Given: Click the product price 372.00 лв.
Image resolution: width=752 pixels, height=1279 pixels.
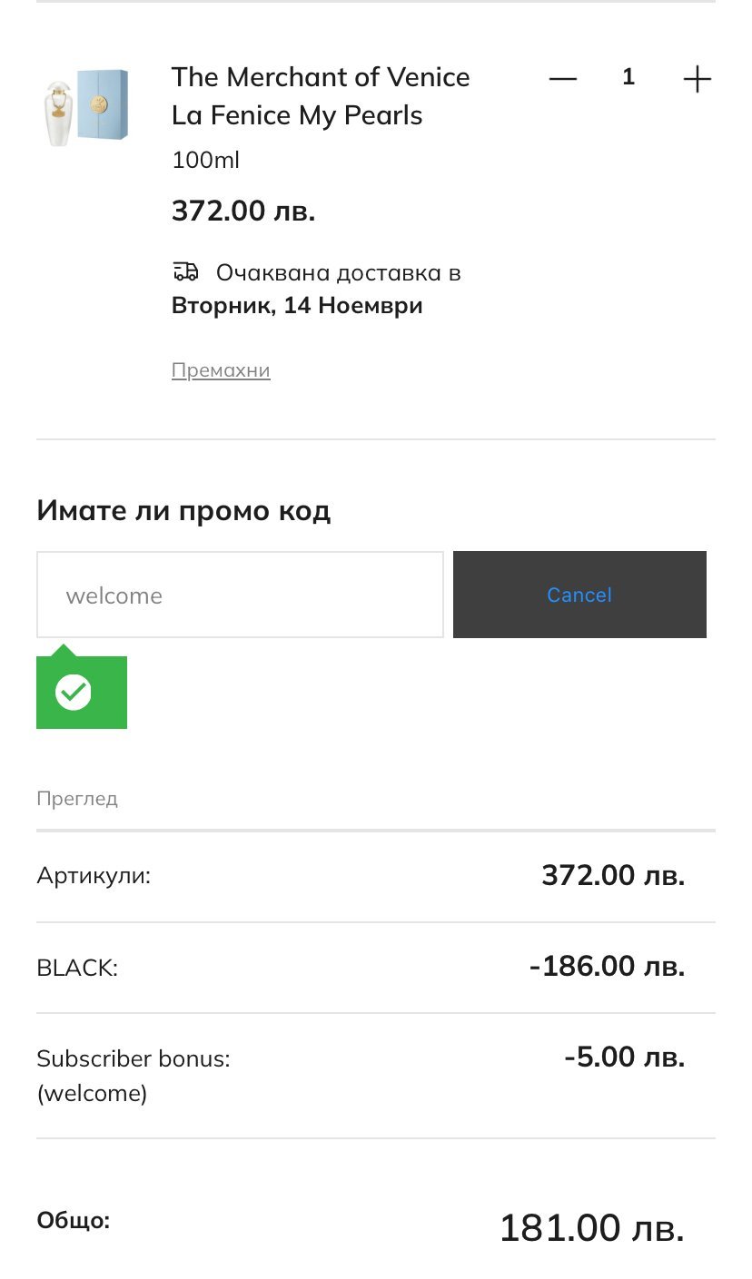Looking at the screenshot, I should (x=243, y=212).
